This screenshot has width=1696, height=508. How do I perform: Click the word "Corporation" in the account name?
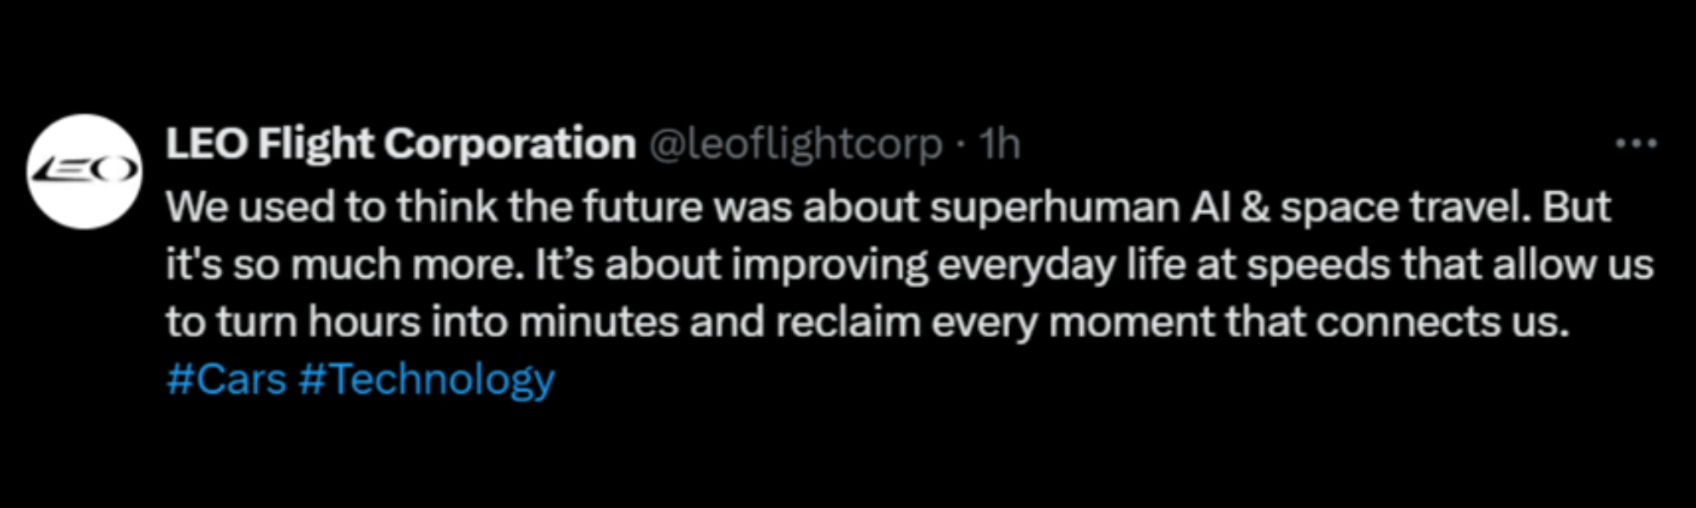510,145
